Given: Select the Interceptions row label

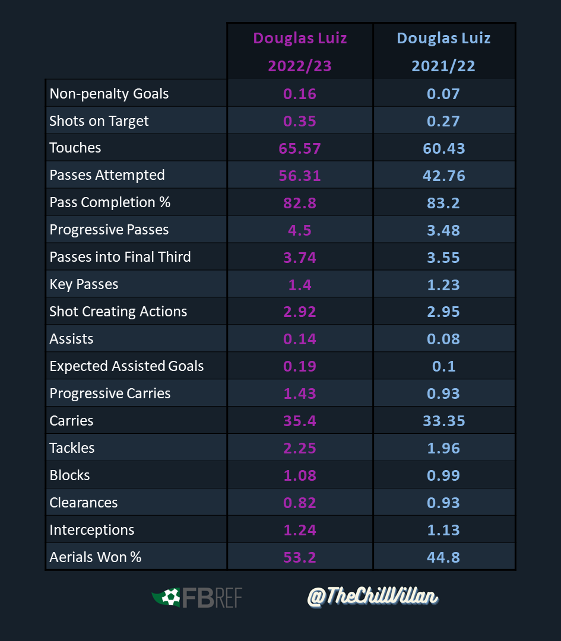Looking at the screenshot, I should tap(91, 530).
